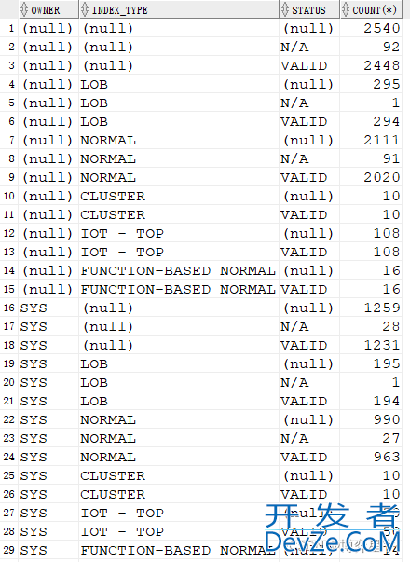Select the INDEX_TYPE column header
Image resolution: width=410 pixels, height=562 pixels.
coord(179,9)
